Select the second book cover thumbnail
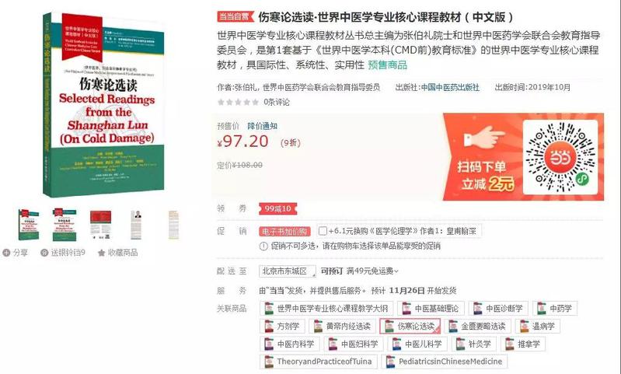The image size is (621, 374). [65, 224]
